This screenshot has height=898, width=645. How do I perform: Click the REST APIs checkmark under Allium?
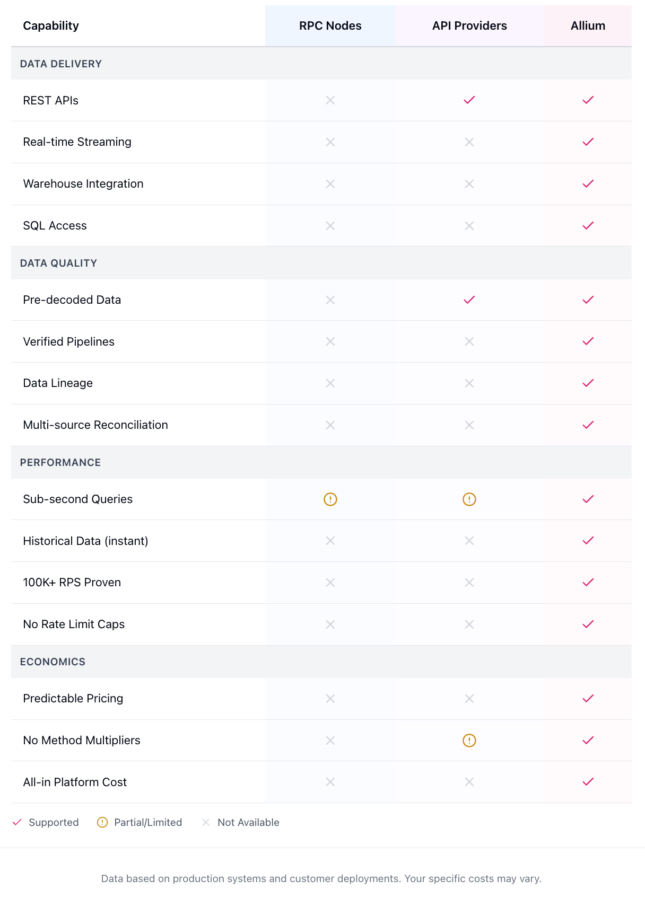pyautogui.click(x=588, y=100)
